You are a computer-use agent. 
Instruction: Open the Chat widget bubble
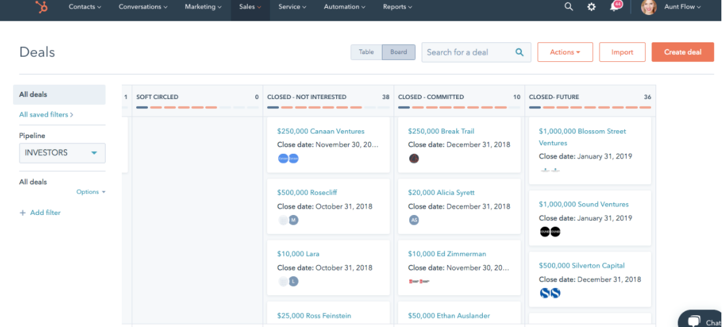coord(700,319)
